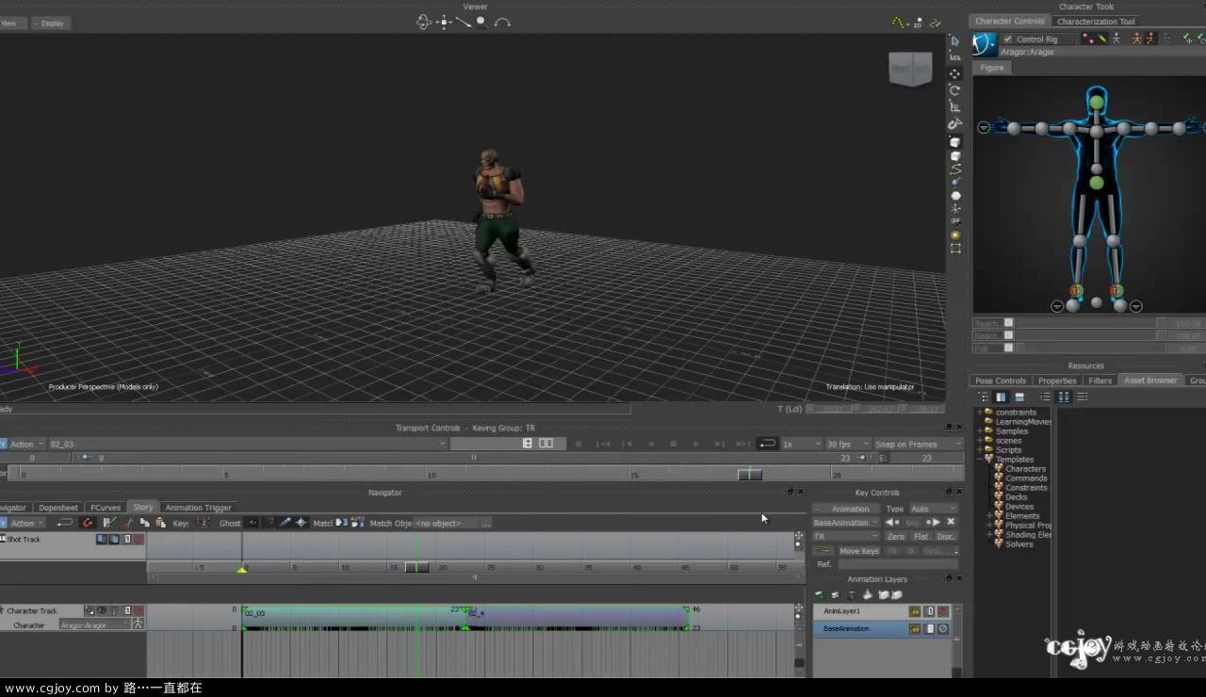
Task: Click the delete key X in Key Controls
Action: 951,522
